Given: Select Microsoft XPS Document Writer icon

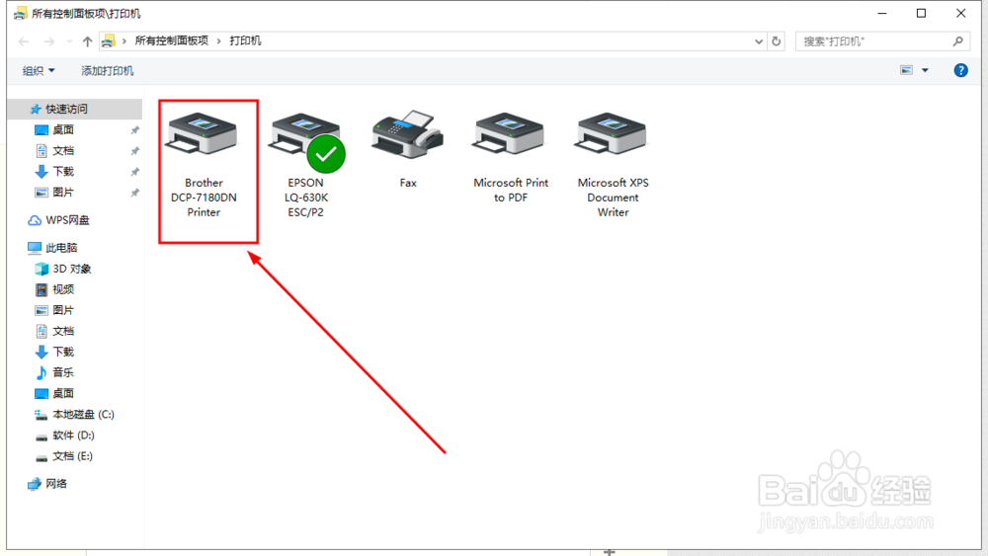Looking at the screenshot, I should [612, 134].
